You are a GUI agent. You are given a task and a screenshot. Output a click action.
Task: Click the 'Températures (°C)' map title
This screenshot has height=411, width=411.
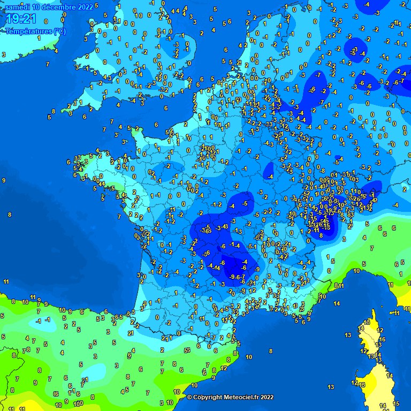tap(35, 31)
